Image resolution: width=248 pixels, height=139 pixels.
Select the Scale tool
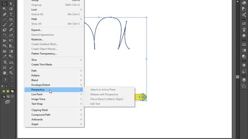point(11,35)
